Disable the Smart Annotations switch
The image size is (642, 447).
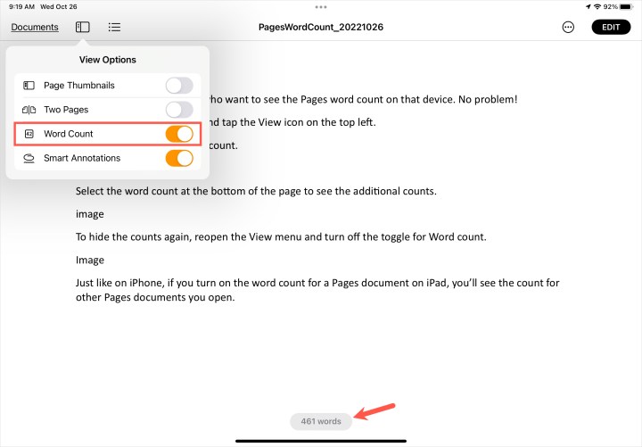click(x=179, y=158)
